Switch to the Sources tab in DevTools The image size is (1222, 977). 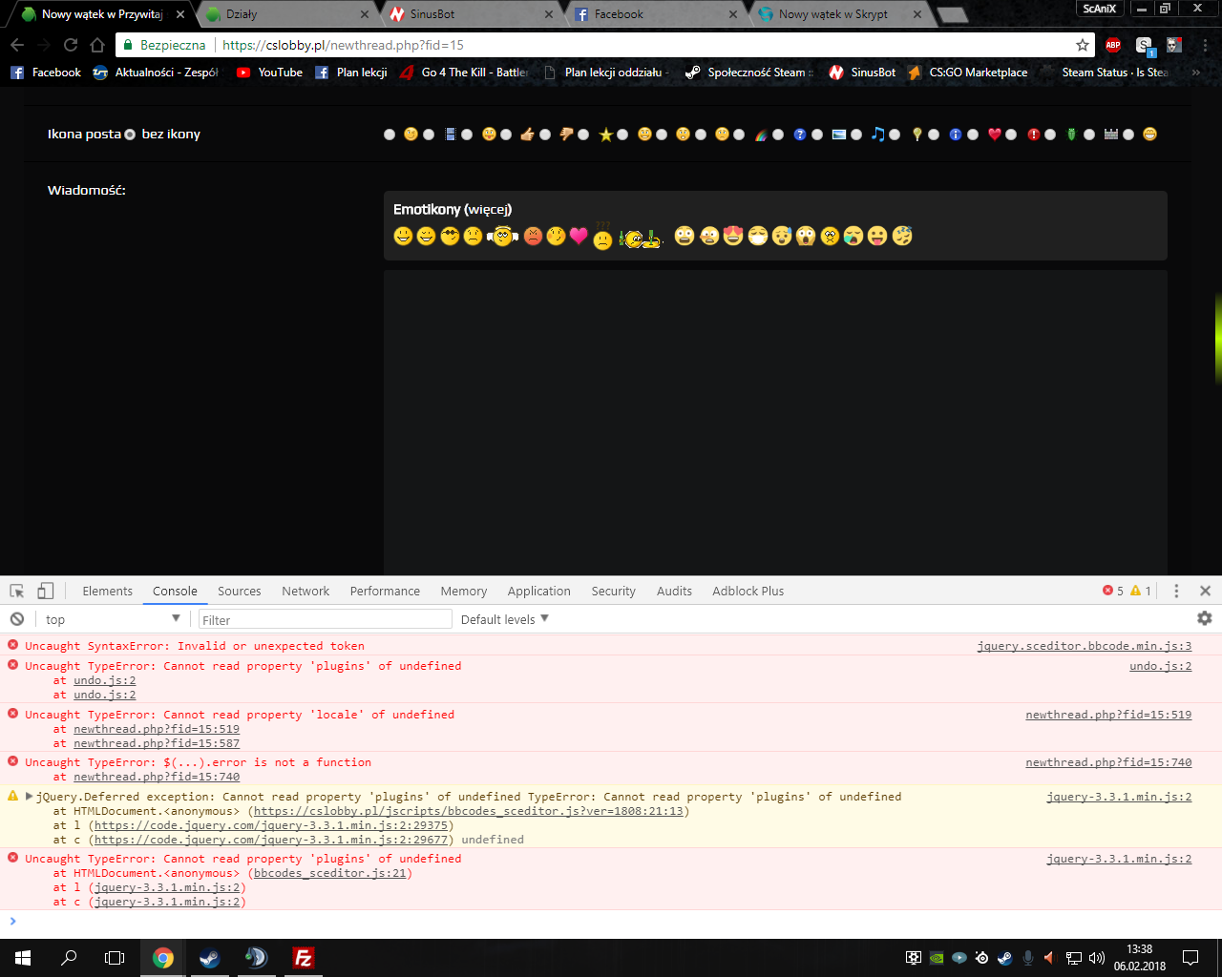coord(239,591)
